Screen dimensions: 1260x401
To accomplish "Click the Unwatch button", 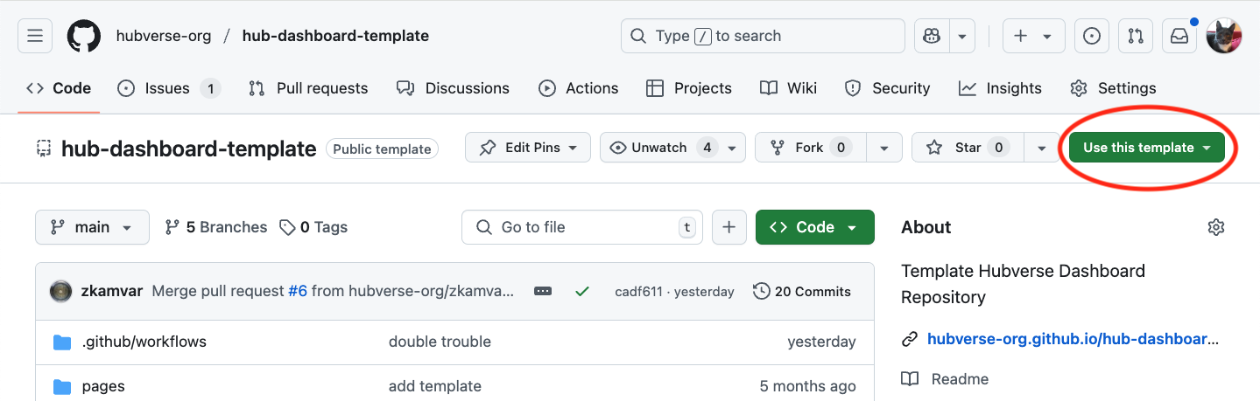I will [661, 148].
